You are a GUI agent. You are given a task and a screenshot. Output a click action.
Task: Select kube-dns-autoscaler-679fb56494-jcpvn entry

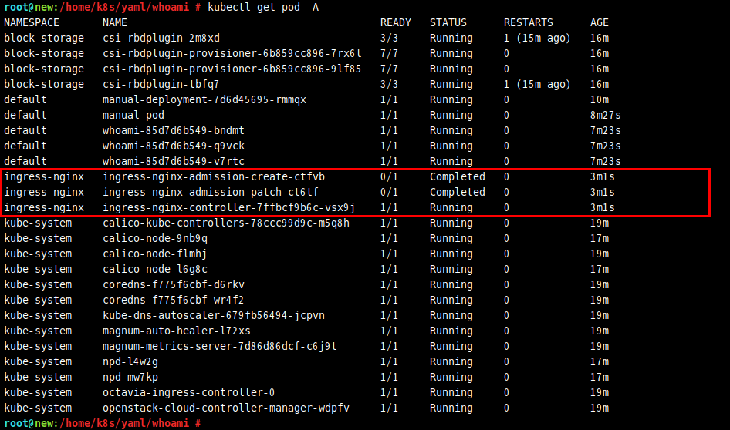(214, 315)
